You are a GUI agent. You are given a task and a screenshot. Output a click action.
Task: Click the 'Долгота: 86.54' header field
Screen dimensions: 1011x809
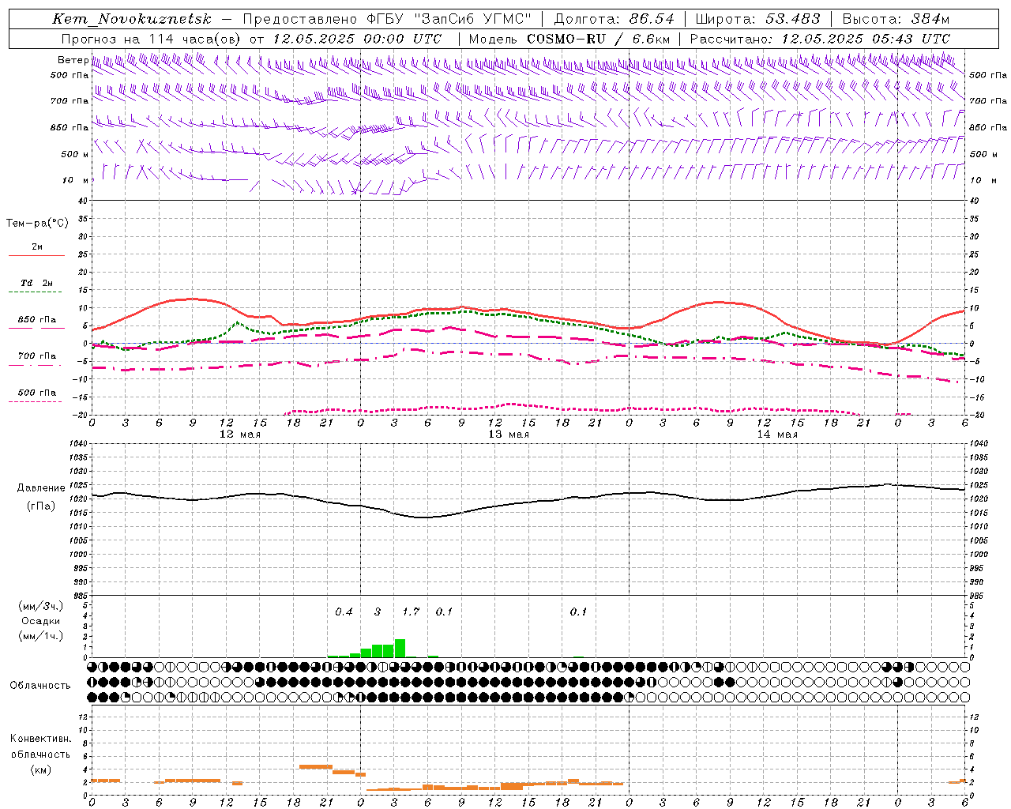click(x=614, y=19)
